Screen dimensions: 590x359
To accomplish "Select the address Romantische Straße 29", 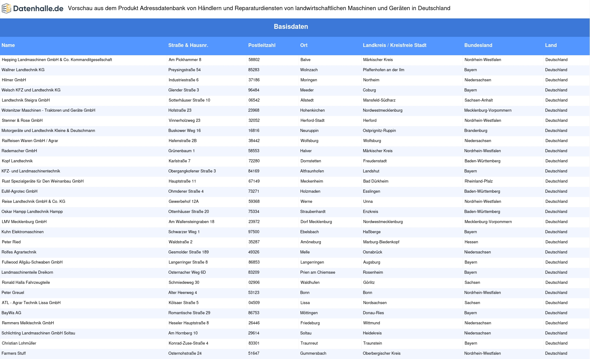I will (x=189, y=313).
